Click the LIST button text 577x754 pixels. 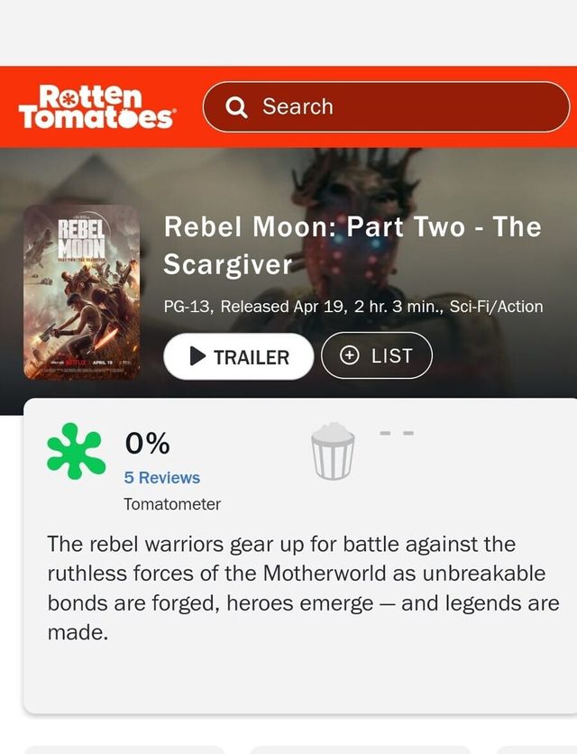point(391,356)
